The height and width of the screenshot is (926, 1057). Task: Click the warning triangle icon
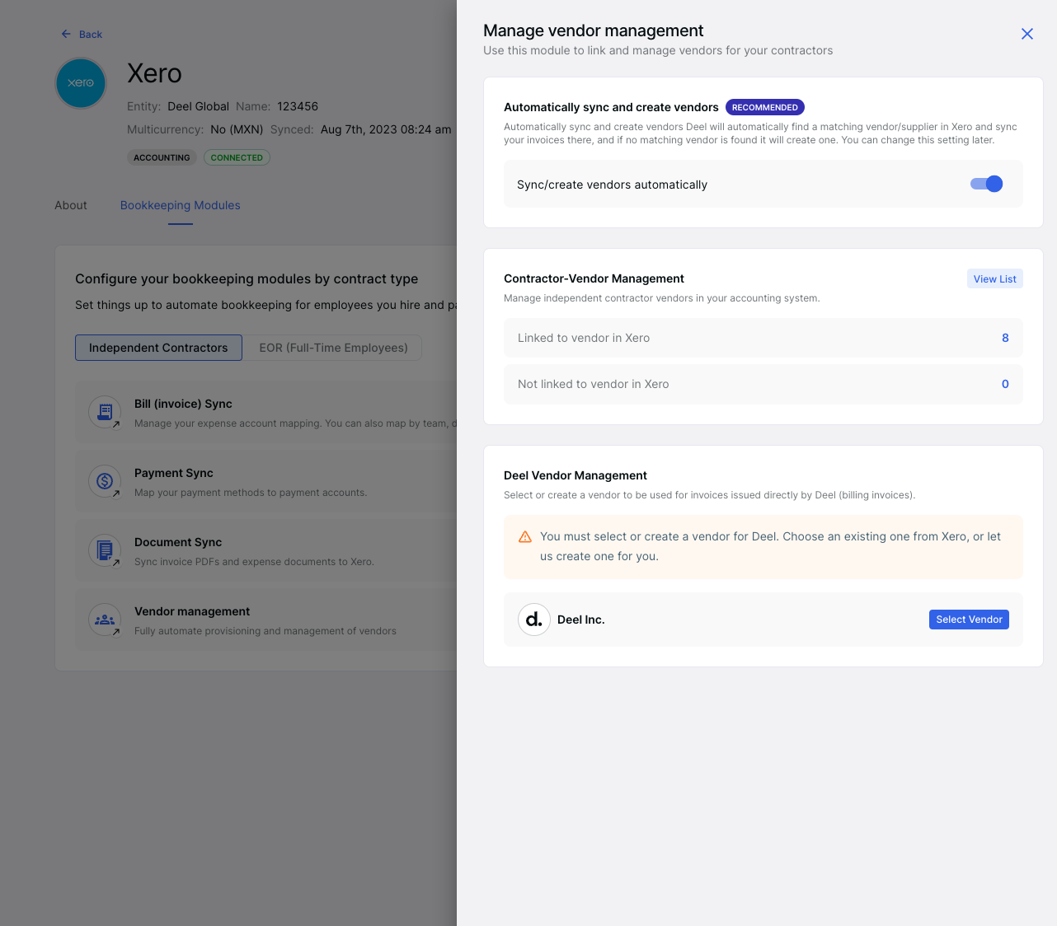pos(525,537)
